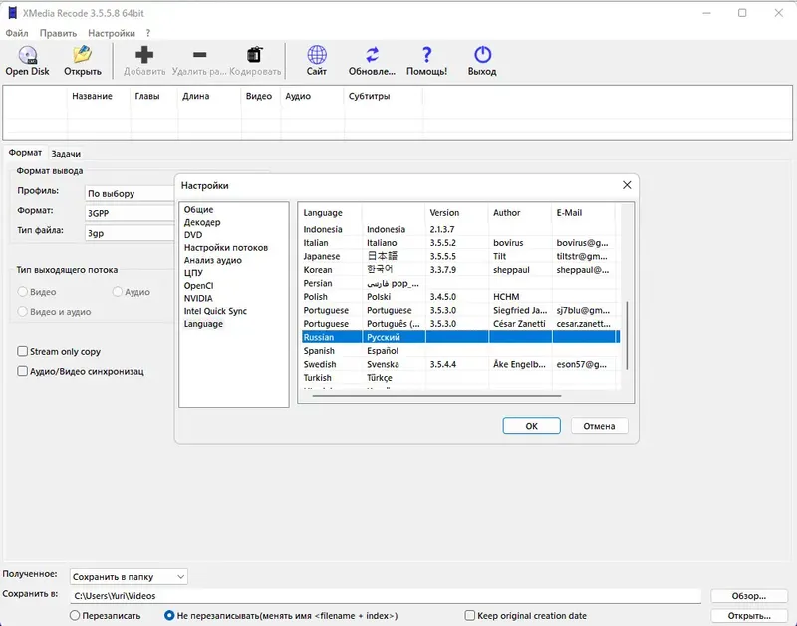Toggle Аудио/Видео синхронизац checkbox
The height and width of the screenshot is (626, 797).
click(x=22, y=371)
